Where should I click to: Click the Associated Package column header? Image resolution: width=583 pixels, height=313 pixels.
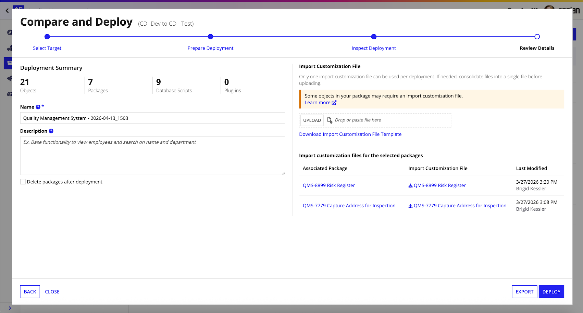click(x=325, y=168)
